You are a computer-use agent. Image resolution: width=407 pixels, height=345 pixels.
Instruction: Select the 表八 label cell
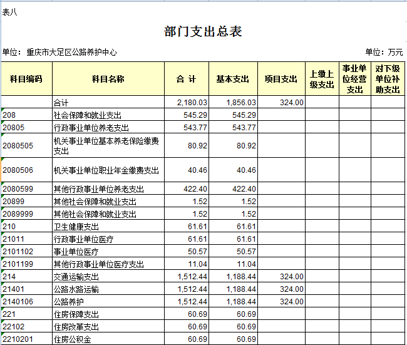[x=10, y=12]
